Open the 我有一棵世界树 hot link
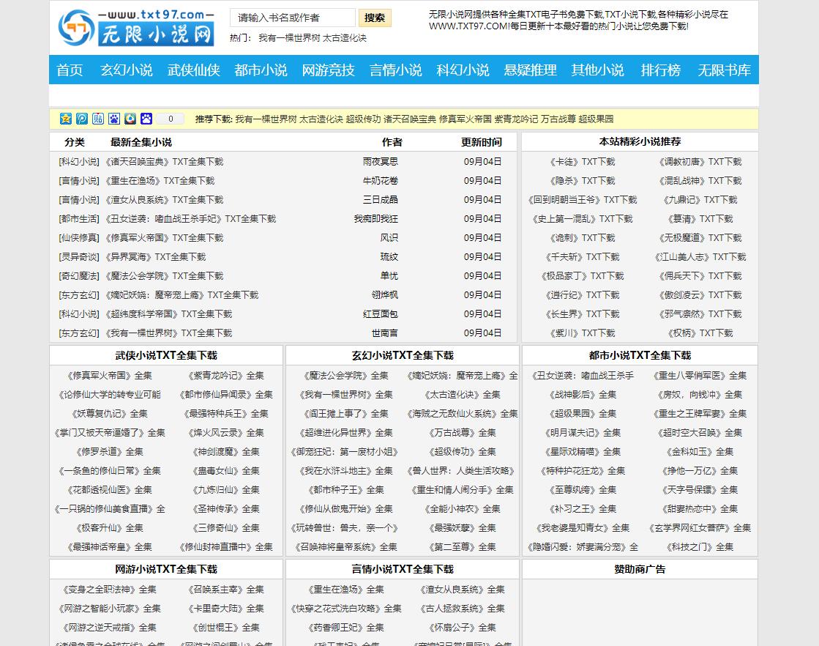Screen dimensions: 819x646 pyautogui.click(x=289, y=38)
